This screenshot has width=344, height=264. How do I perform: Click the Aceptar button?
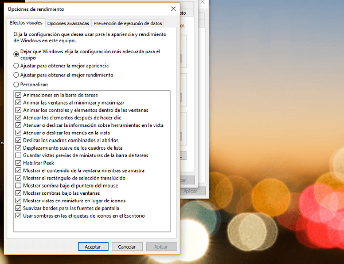93,247
